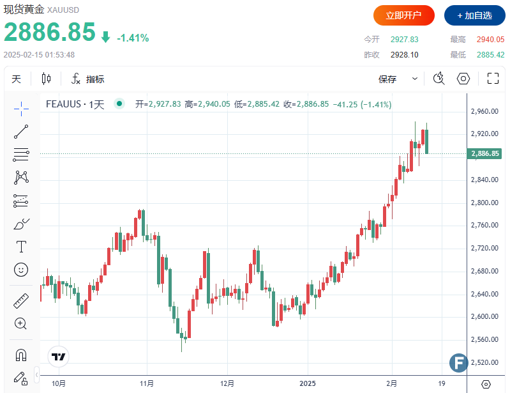Toggle lock all drawing tools

21,378
